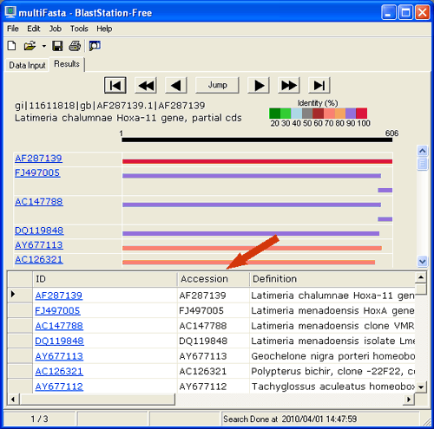
Task: Click AC147788 link in table ID column
Action: coord(59,326)
